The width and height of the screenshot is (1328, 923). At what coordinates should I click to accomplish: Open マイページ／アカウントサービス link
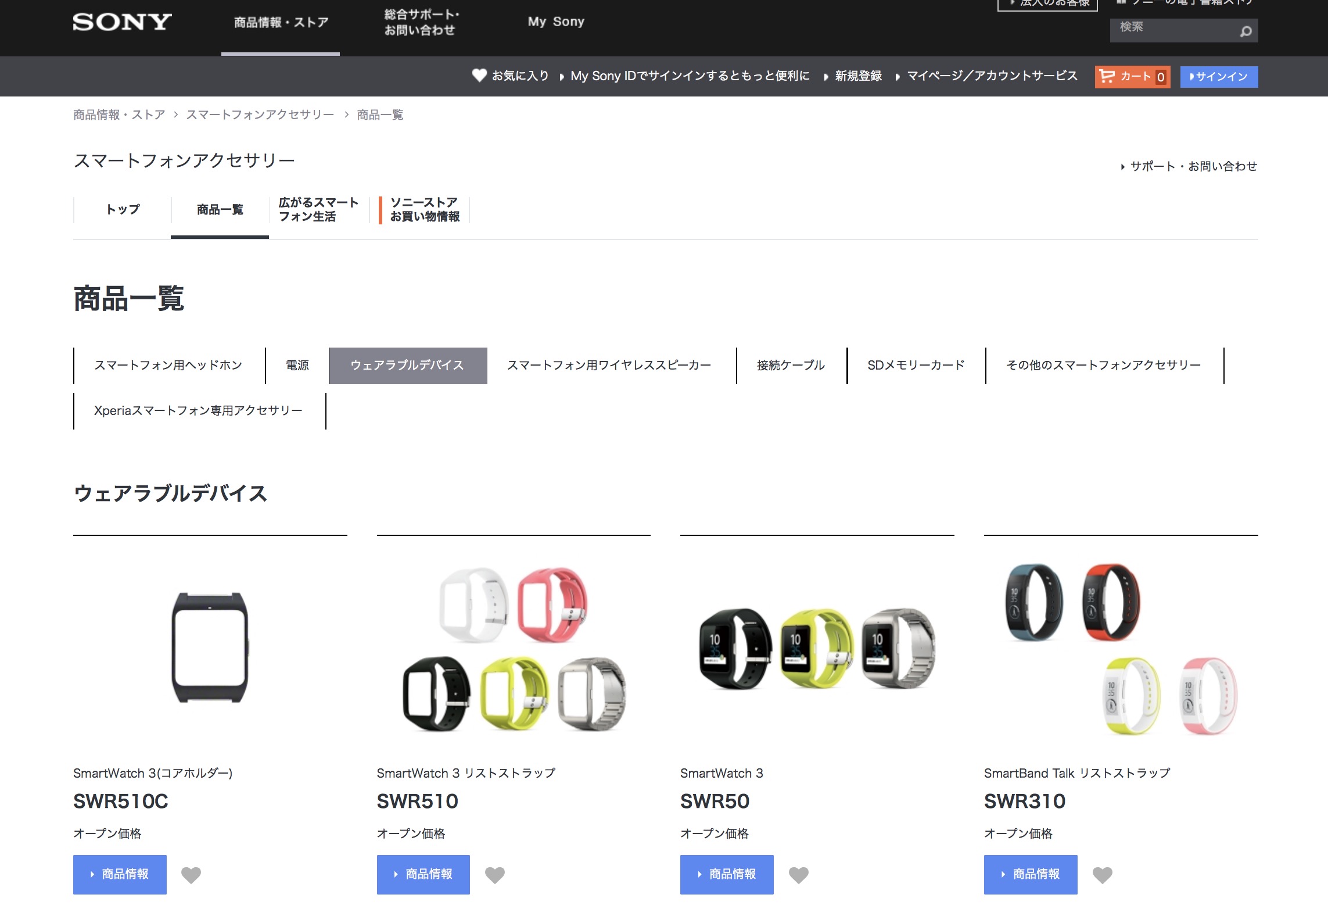point(992,76)
